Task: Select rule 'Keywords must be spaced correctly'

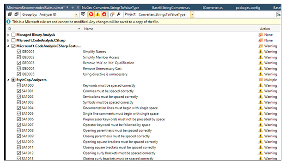Action: tap(109, 85)
